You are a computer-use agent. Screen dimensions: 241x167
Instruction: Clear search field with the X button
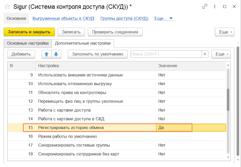[x=205, y=54]
